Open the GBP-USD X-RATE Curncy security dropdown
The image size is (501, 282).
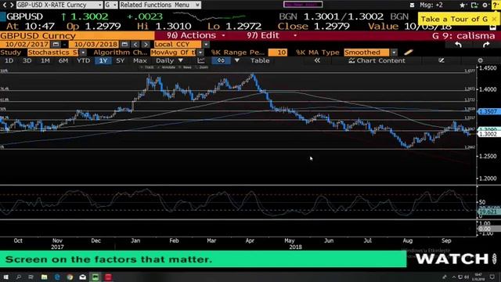59,5
